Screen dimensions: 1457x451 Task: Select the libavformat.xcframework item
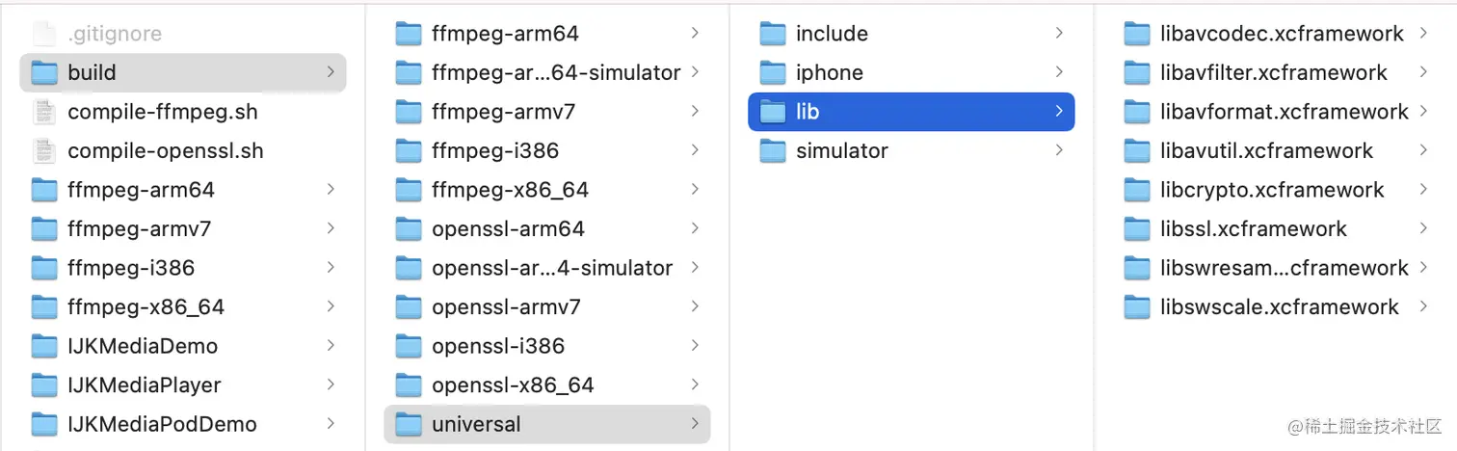tap(1284, 112)
